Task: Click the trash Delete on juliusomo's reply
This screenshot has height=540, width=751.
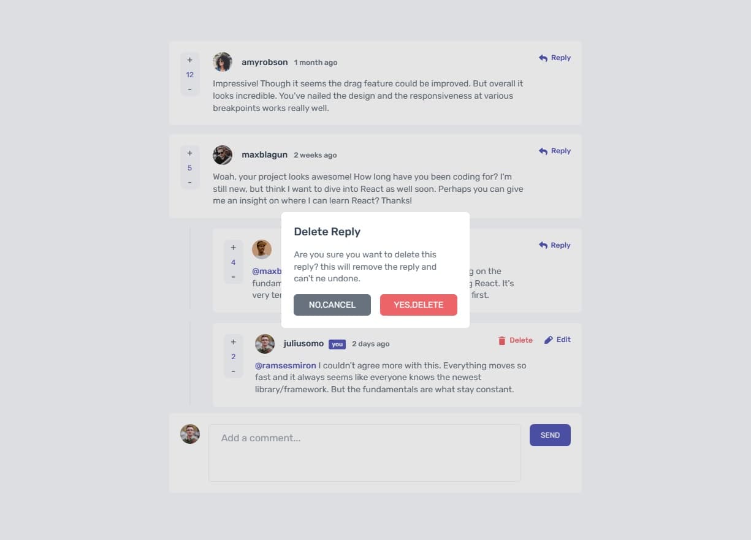Action: coord(515,340)
